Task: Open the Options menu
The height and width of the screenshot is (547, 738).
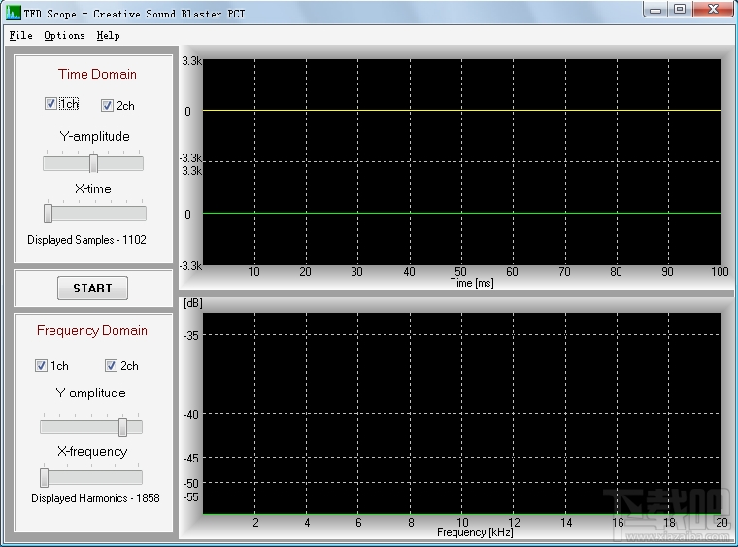Action: pyautogui.click(x=64, y=35)
